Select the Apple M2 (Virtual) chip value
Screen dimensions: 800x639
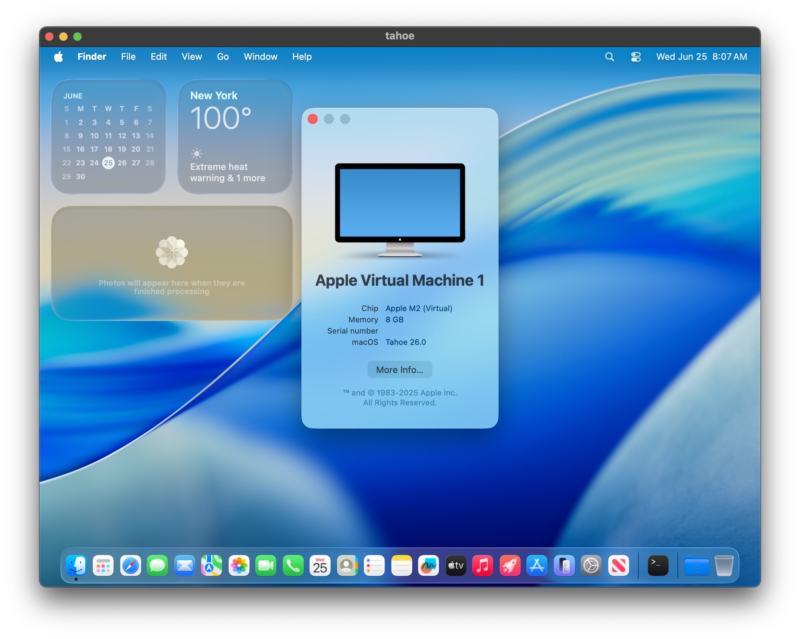click(x=419, y=309)
